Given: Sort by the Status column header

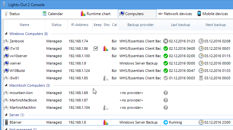Looking at the screenshot, I should coord(56,25).
